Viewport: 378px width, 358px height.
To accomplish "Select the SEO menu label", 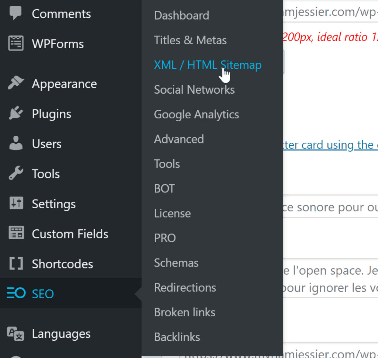I will pyautogui.click(x=43, y=294).
